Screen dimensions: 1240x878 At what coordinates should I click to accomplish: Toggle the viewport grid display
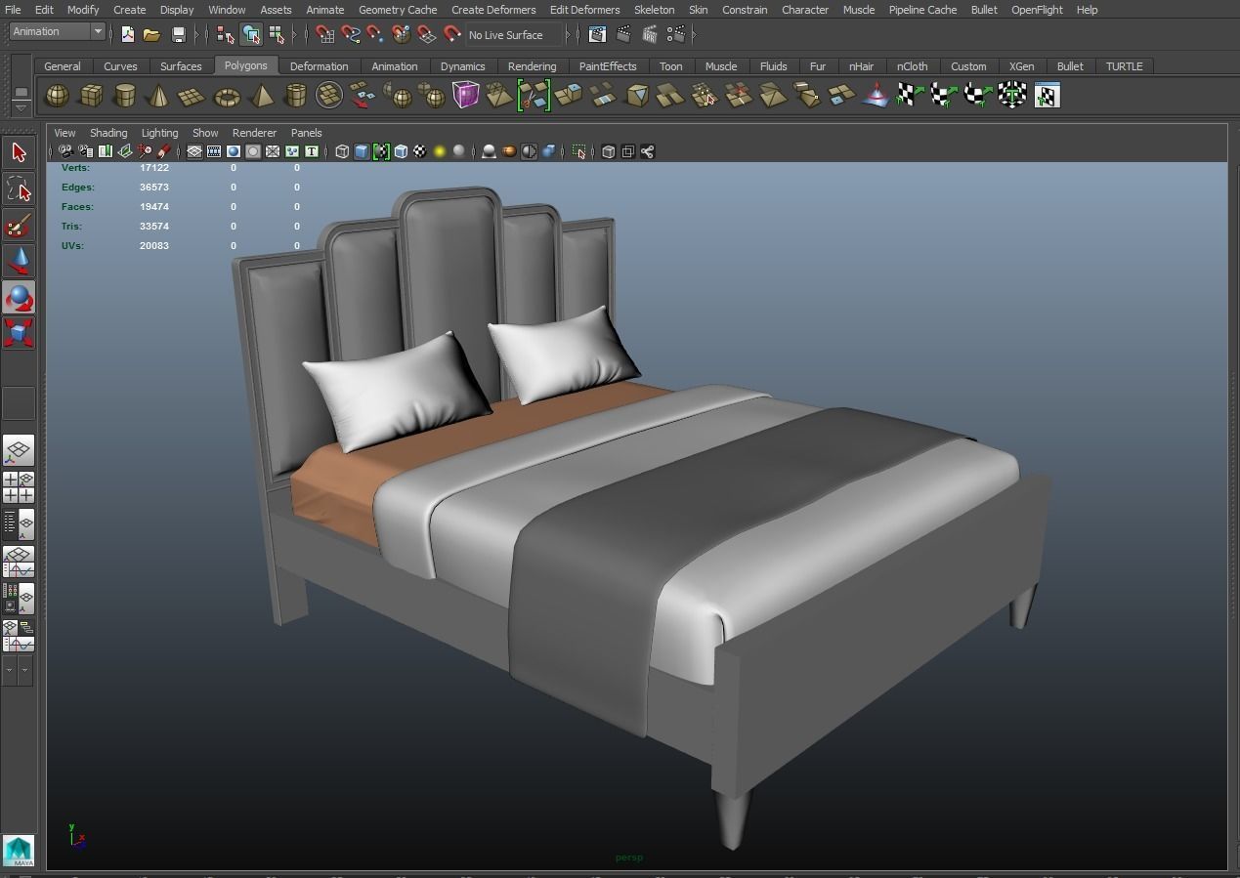(x=194, y=151)
